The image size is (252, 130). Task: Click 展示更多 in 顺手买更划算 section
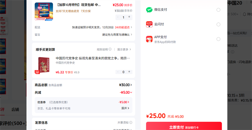tap(124, 50)
